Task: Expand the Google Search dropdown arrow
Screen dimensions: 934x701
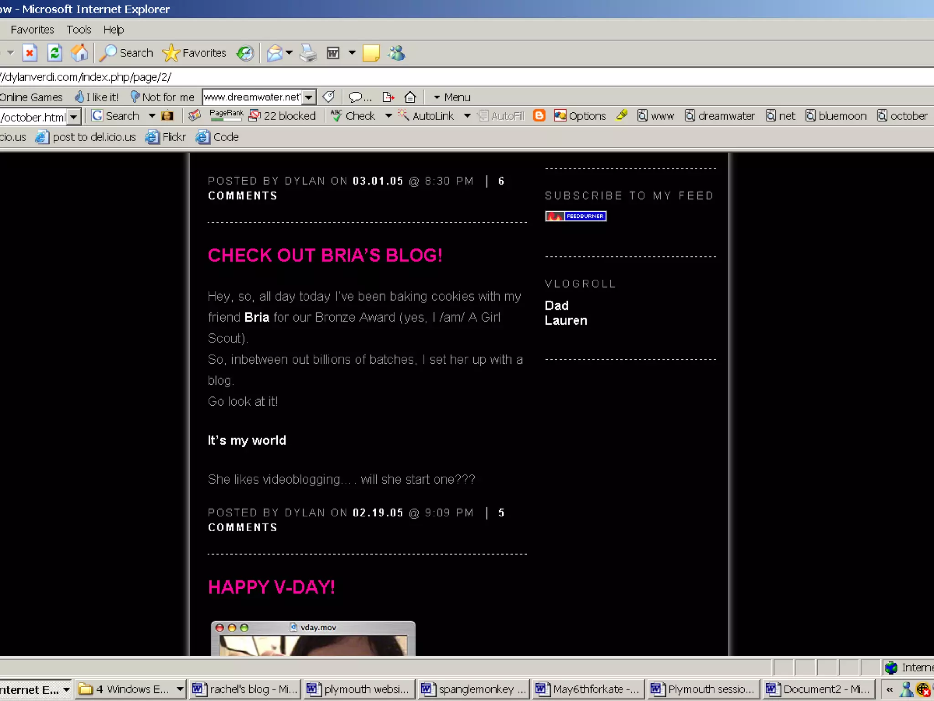Action: [x=152, y=116]
